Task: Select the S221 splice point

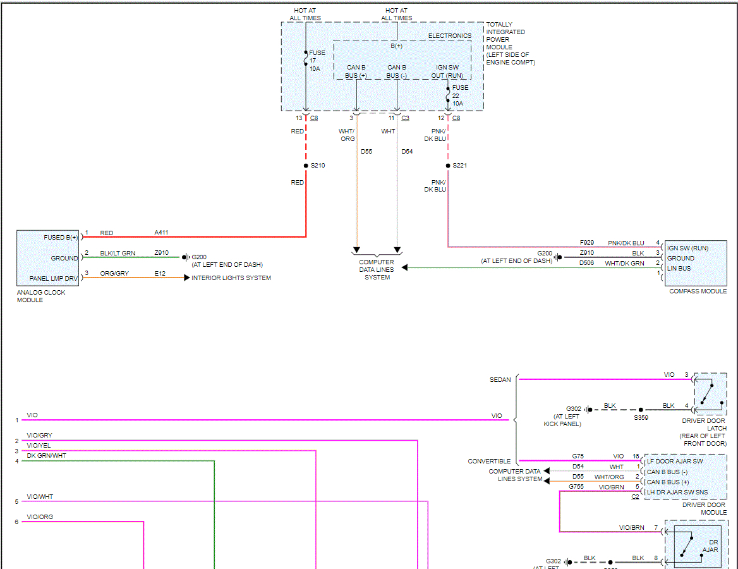Action: (448, 166)
